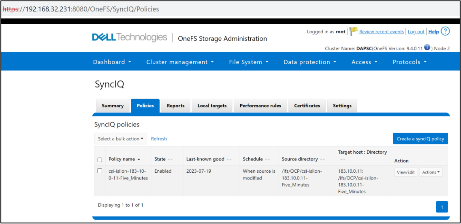Sort by Last-known good column arrows
The image size is (461, 224).
[x=229, y=160]
